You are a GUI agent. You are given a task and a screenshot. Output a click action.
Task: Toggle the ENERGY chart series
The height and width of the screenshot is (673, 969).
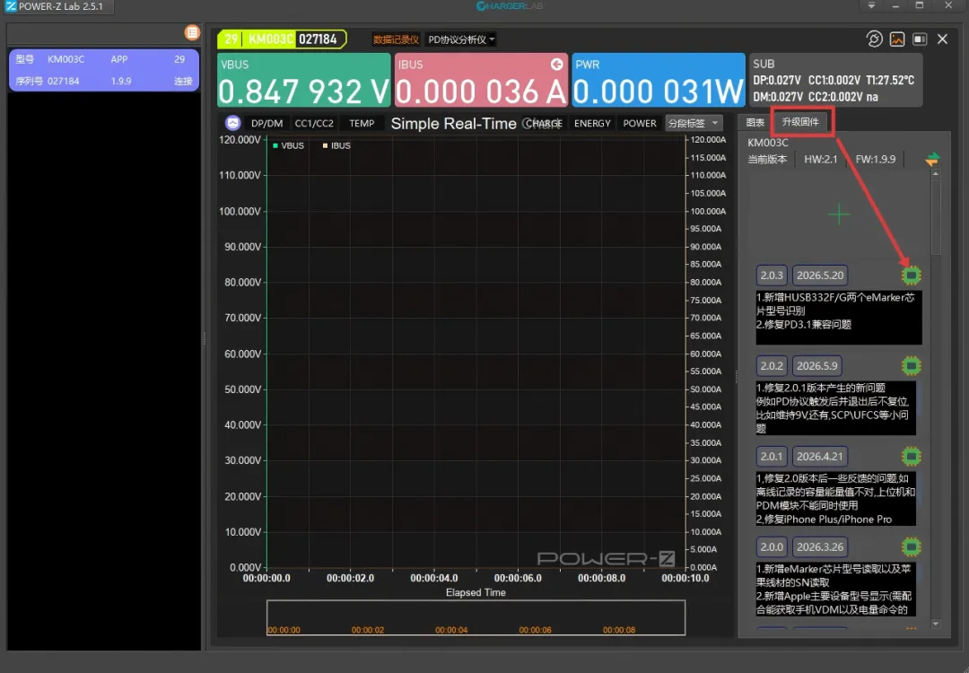(592, 124)
